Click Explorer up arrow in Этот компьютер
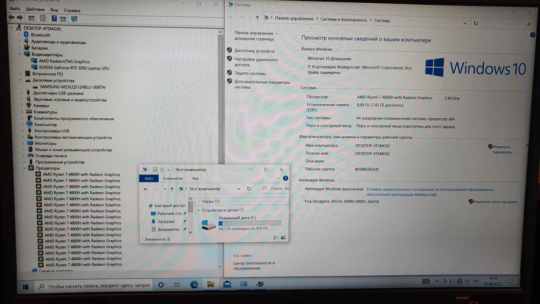 (172, 189)
